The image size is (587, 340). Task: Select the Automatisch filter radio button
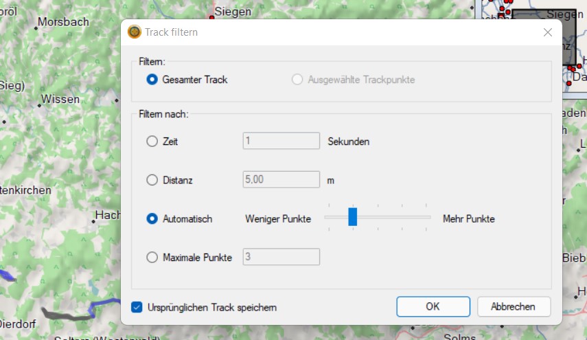tap(152, 219)
